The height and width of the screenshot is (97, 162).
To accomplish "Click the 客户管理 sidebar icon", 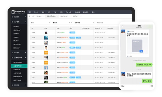I will coord(12,22).
